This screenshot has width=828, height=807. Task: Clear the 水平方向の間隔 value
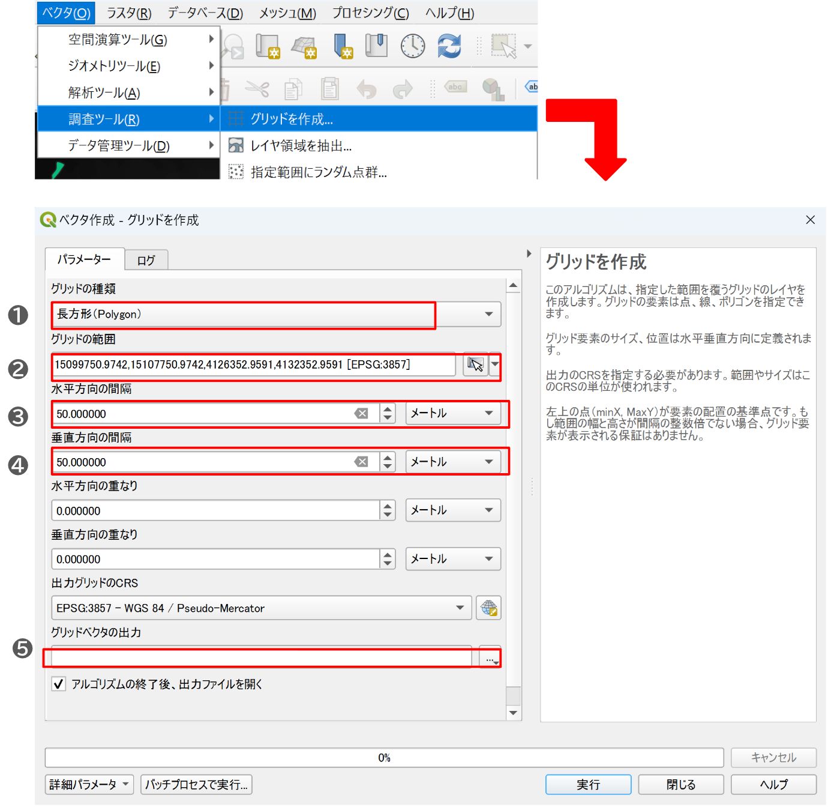[x=361, y=413]
